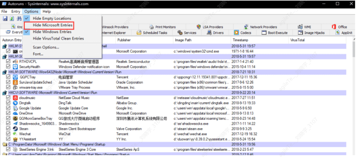Click the Refresh toolbar icon
The height and width of the screenshot is (157, 356).
coord(12,18)
